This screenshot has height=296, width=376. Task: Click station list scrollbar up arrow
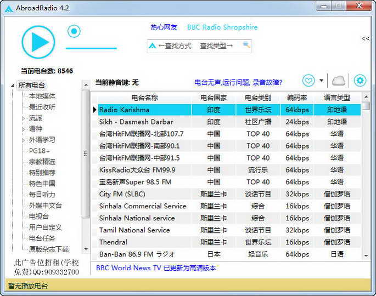366,97
